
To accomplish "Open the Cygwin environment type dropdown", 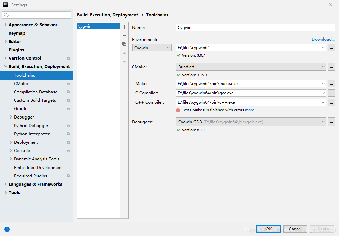I will pyautogui.click(x=152, y=48).
